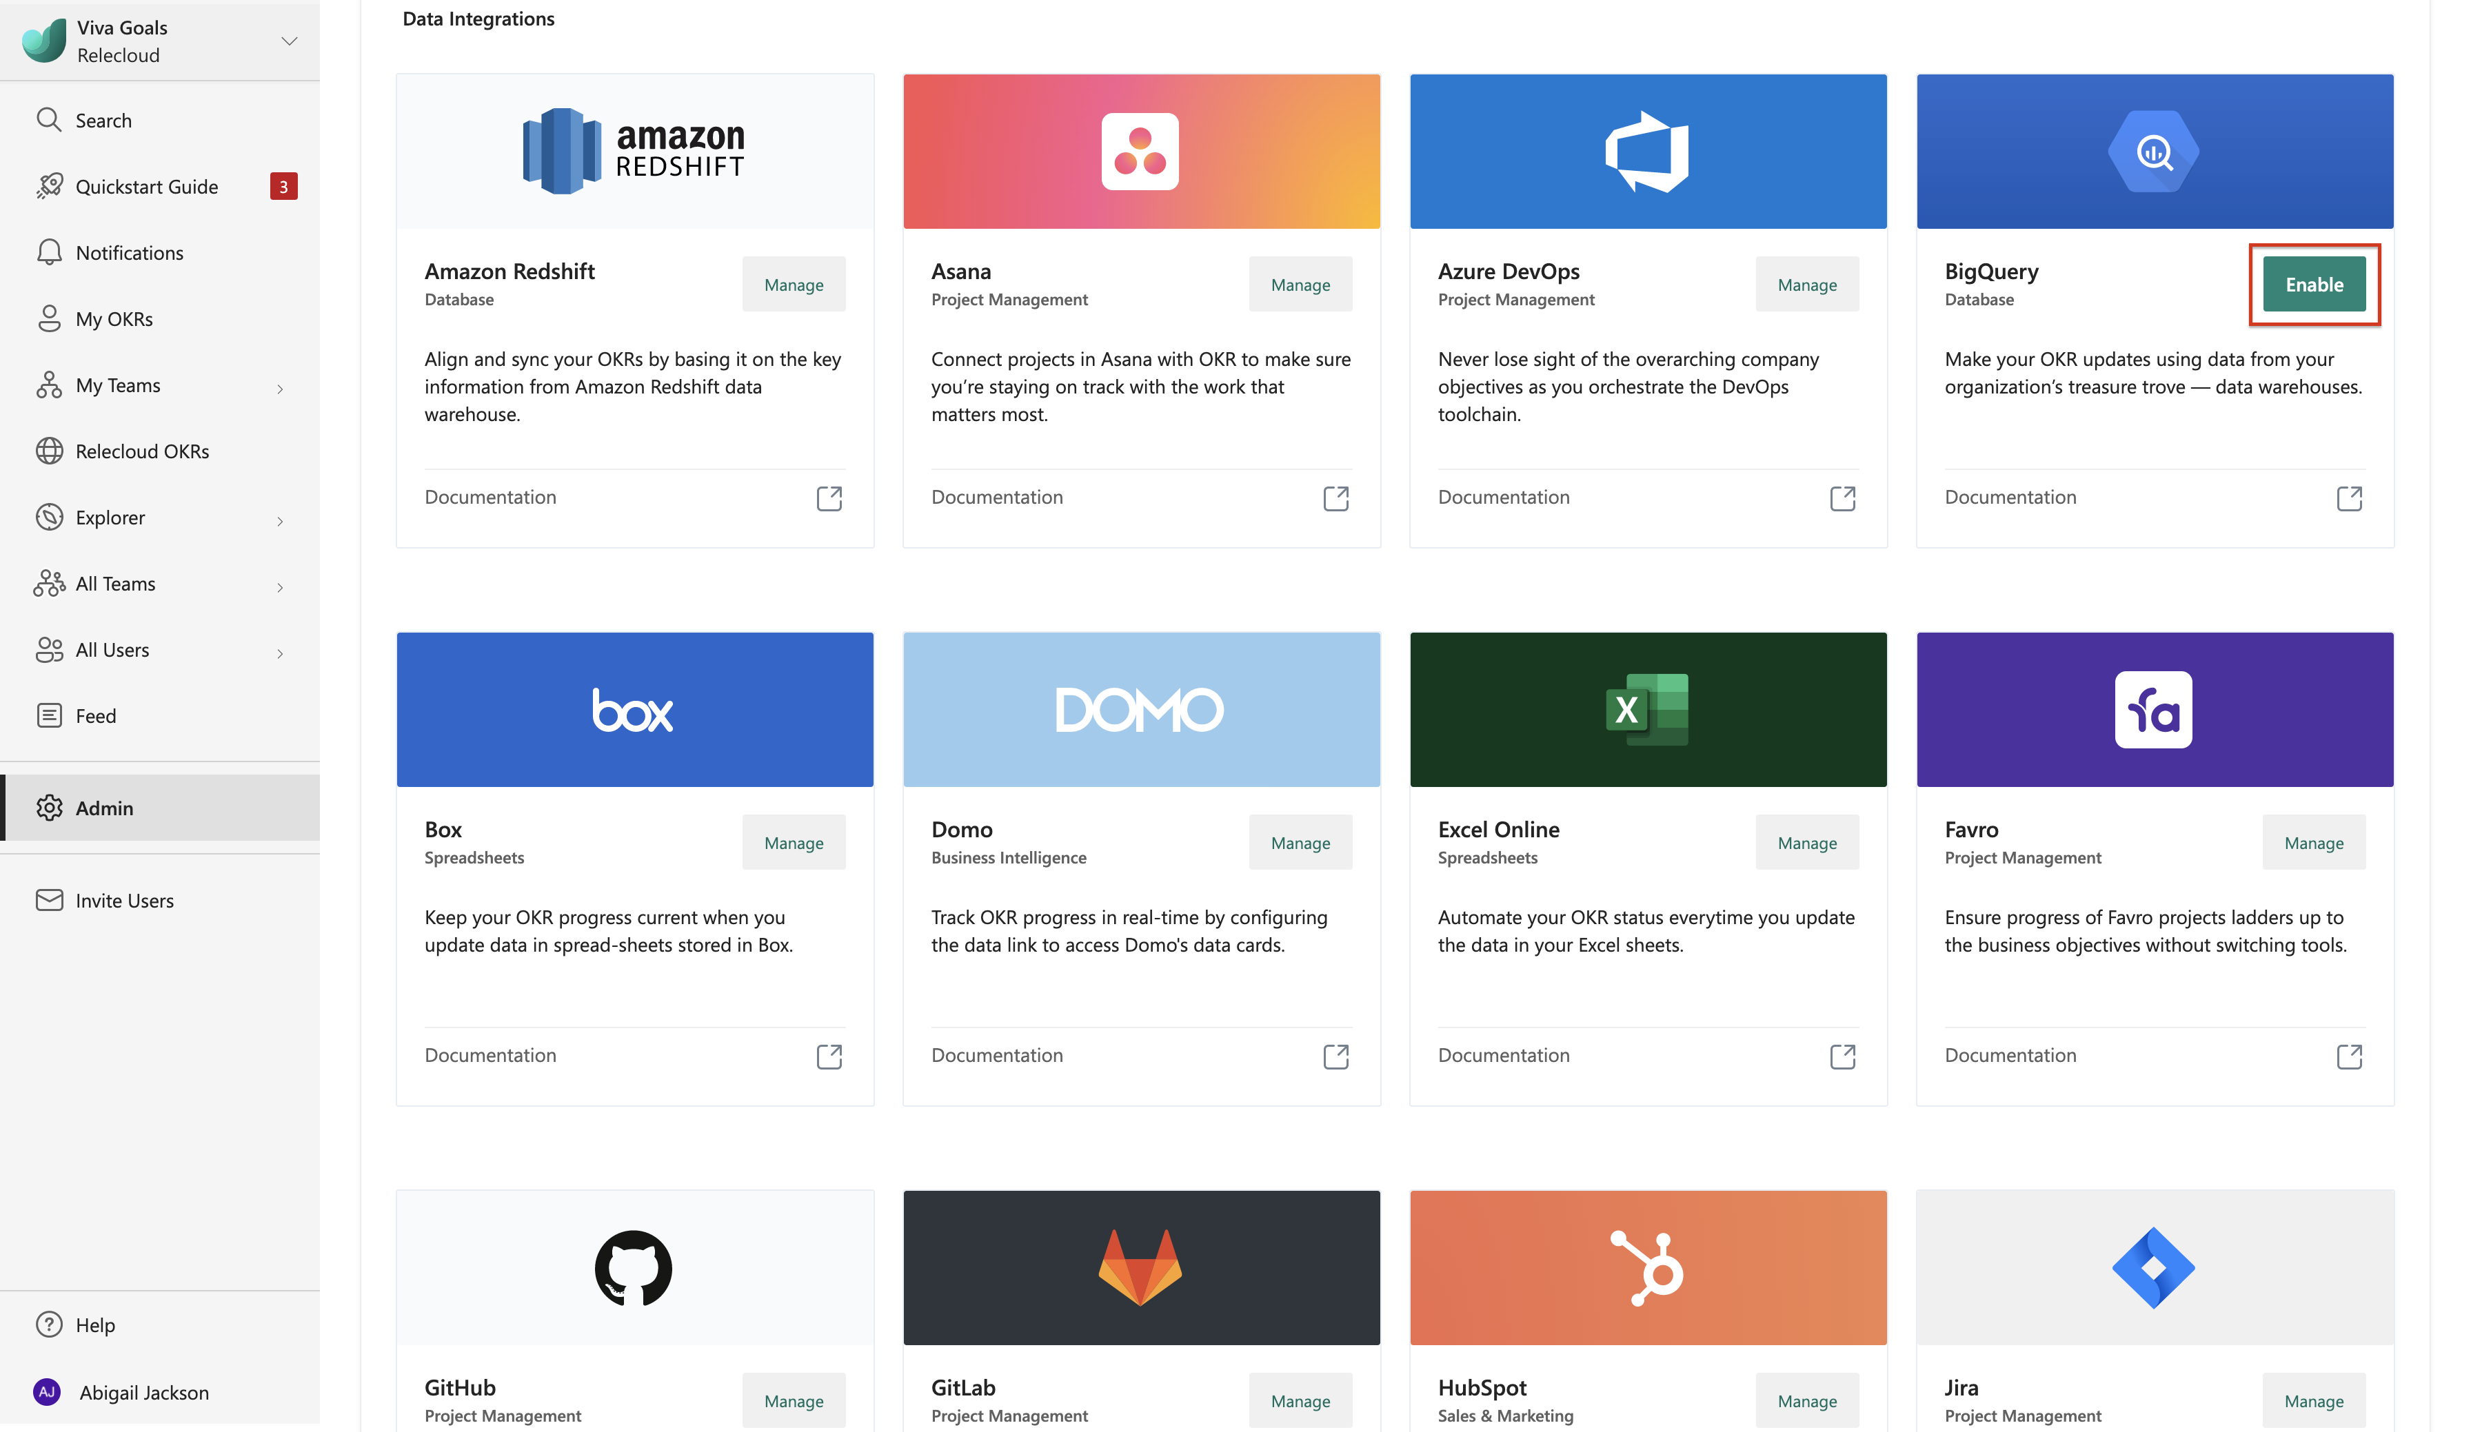2471x1432 pixels.
Task: Click the BigQuery logo banner
Action: click(x=2156, y=151)
